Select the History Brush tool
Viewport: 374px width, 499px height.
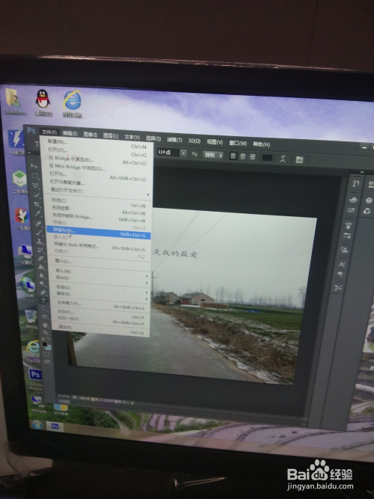[40, 250]
